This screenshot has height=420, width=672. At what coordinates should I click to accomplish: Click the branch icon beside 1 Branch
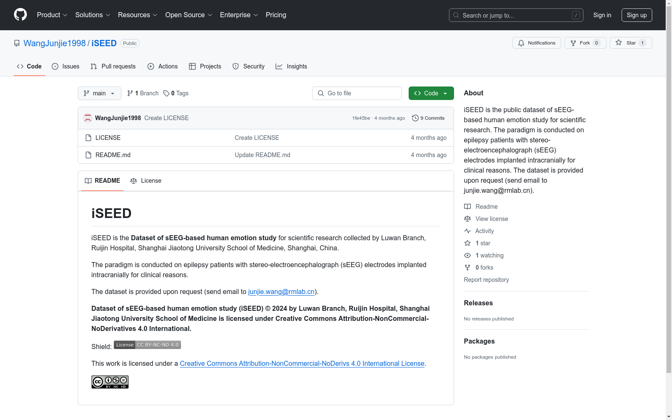(130, 93)
